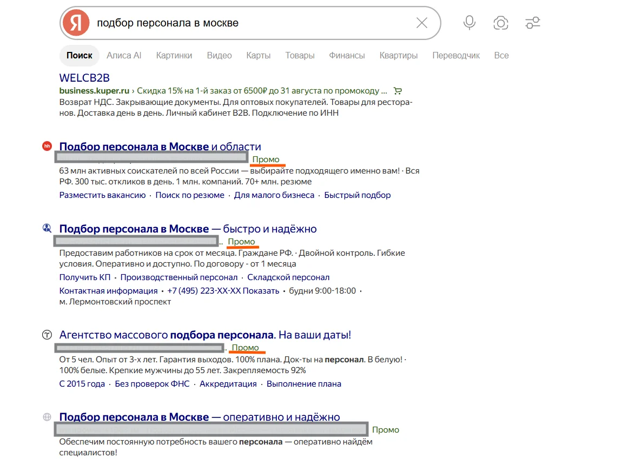Click Промо label under 'быстро и надёжно' result
The height and width of the screenshot is (464, 628).
click(241, 241)
